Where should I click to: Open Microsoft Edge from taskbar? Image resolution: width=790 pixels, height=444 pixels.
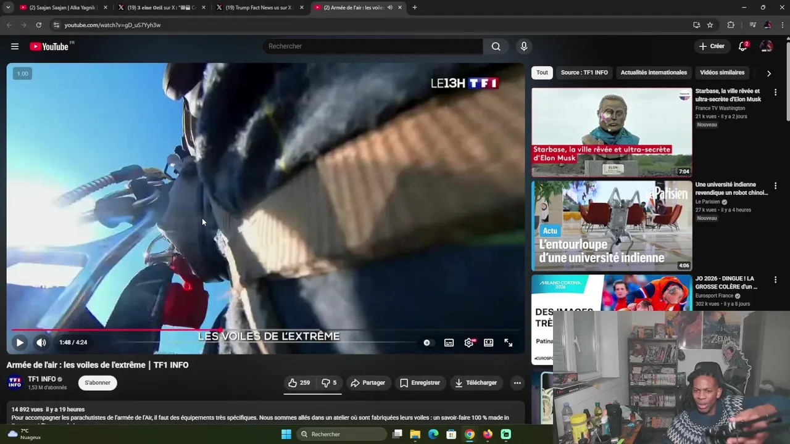(433, 434)
